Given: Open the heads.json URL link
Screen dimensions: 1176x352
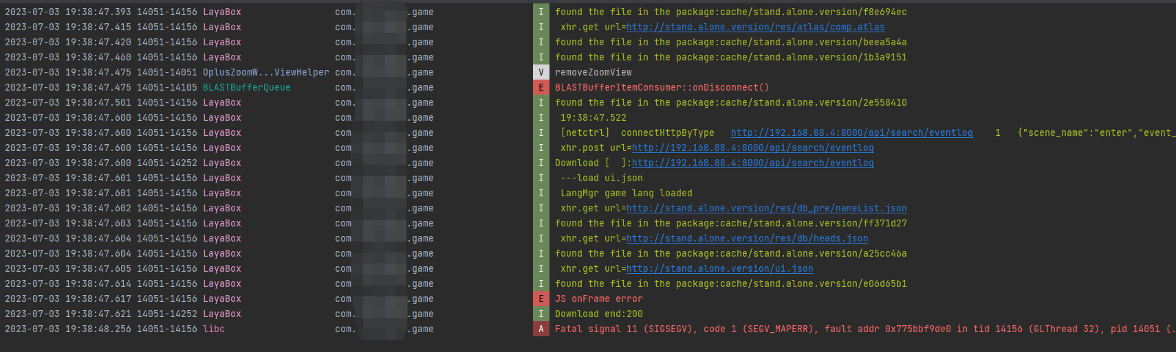Looking at the screenshot, I should [x=747, y=238].
